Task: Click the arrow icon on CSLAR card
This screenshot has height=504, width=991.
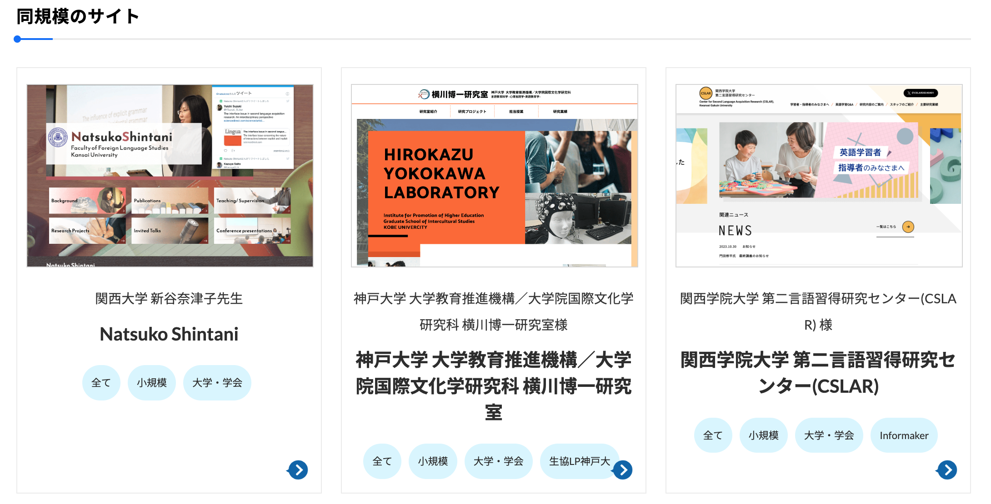Action: point(947,469)
